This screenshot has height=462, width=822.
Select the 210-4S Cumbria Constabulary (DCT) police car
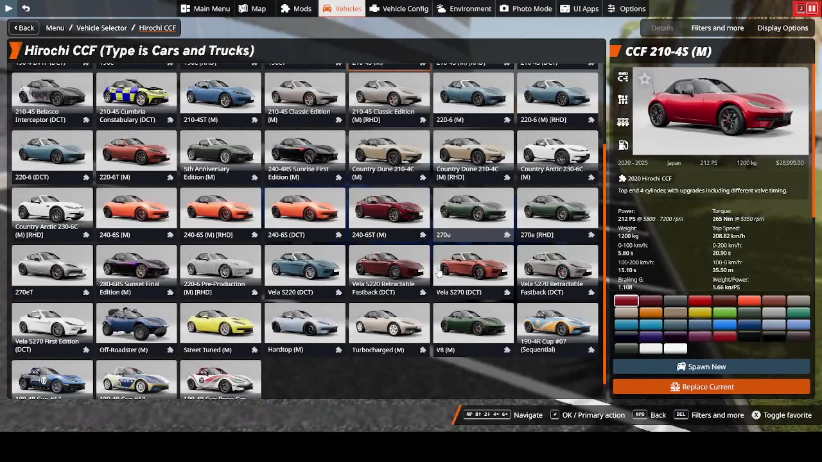136,98
